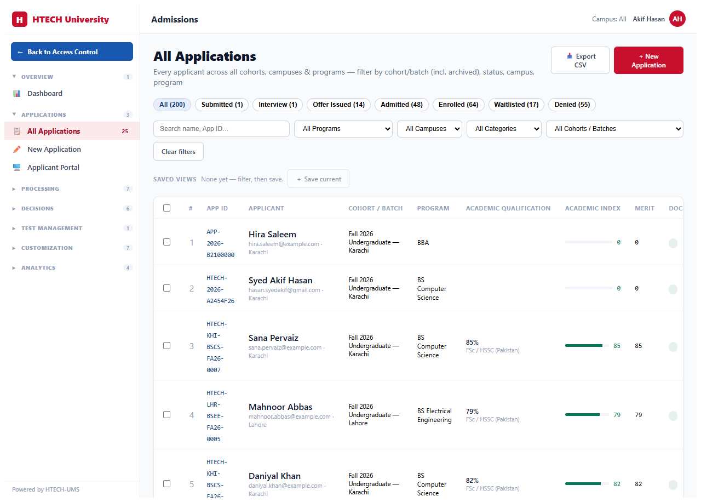This screenshot has height=502, width=701.
Task: Click the Powered by HTECH-UMS footer text
Action: 45,489
